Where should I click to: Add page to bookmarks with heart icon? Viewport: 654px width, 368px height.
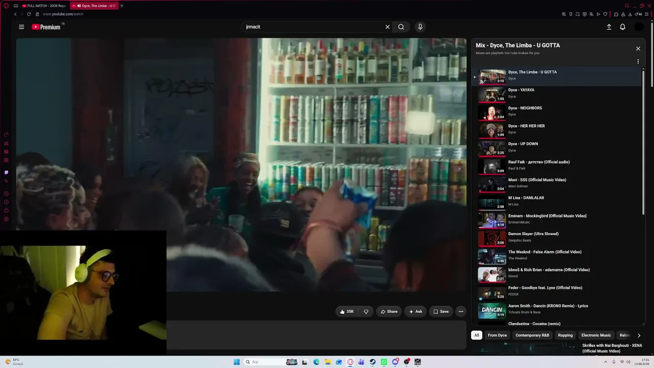click(x=605, y=14)
